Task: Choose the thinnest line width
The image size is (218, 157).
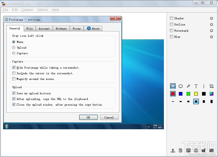Action: (173, 101)
